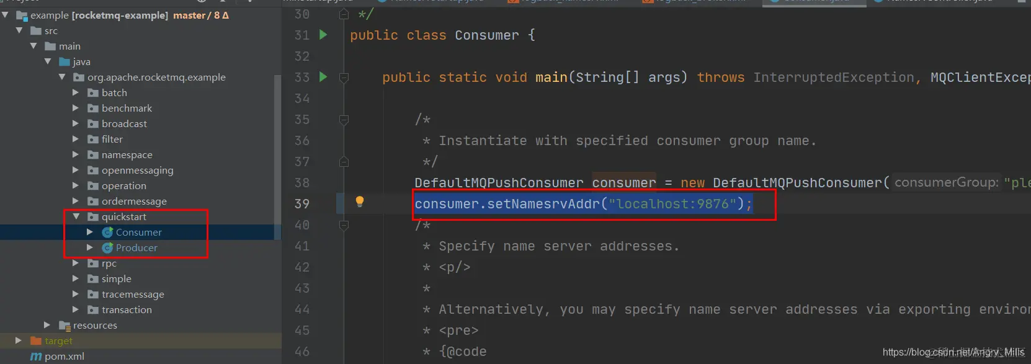Click the resources folder icon
The width and height of the screenshot is (1031, 364).
tap(65, 326)
